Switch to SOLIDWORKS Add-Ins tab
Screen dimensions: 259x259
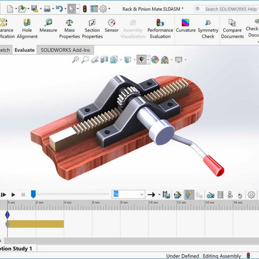(x=65, y=50)
